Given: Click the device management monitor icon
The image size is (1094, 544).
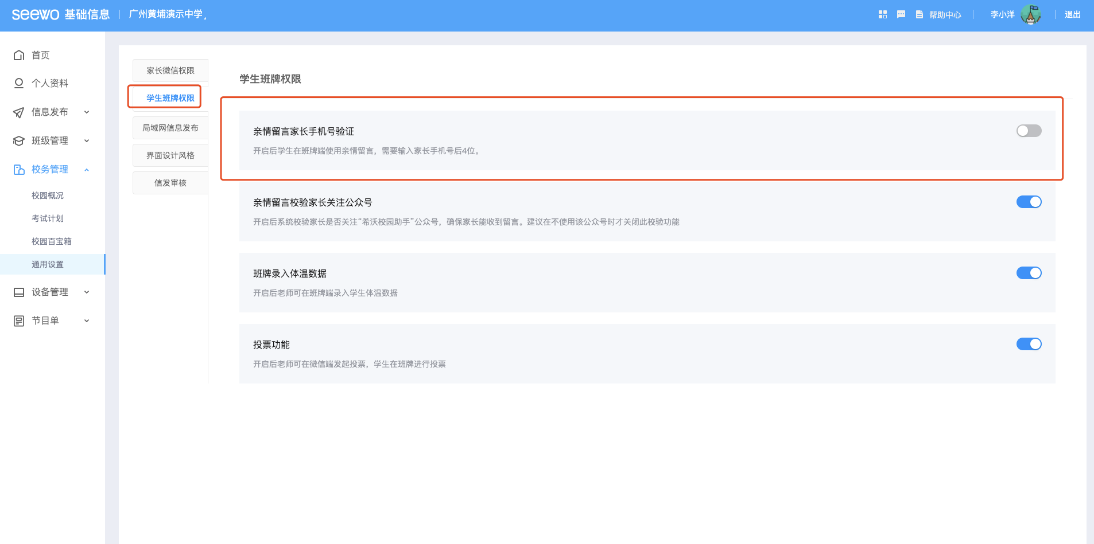Looking at the screenshot, I should point(19,292).
